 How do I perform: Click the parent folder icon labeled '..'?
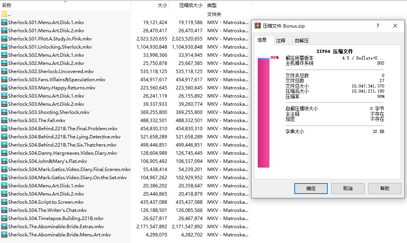4,14
